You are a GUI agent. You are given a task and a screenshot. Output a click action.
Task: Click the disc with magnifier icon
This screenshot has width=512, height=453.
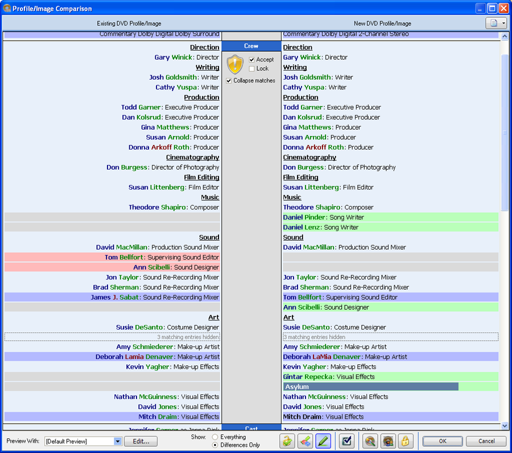pyautogui.click(x=370, y=441)
